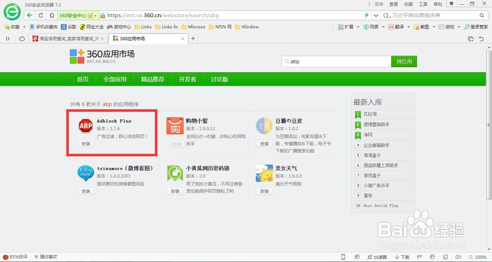This screenshot has width=492, height=262.
Task: Open 小猪广告杀手 in 最新入库 list
Action: click(x=376, y=185)
